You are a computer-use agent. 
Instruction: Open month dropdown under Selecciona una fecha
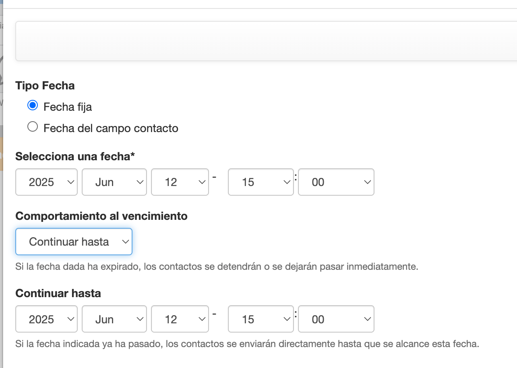[114, 182]
